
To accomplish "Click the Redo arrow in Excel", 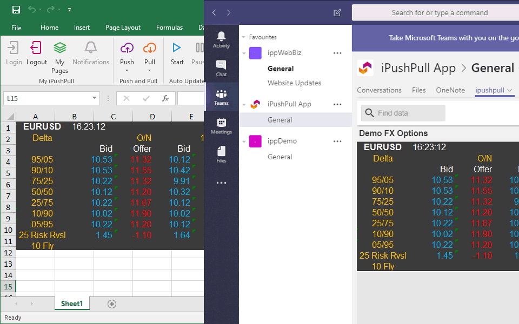I will click(x=51, y=9).
